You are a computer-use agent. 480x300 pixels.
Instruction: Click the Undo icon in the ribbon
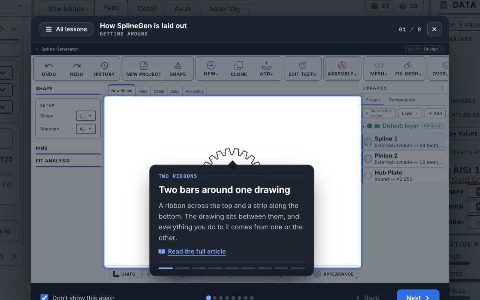pyautogui.click(x=49, y=66)
